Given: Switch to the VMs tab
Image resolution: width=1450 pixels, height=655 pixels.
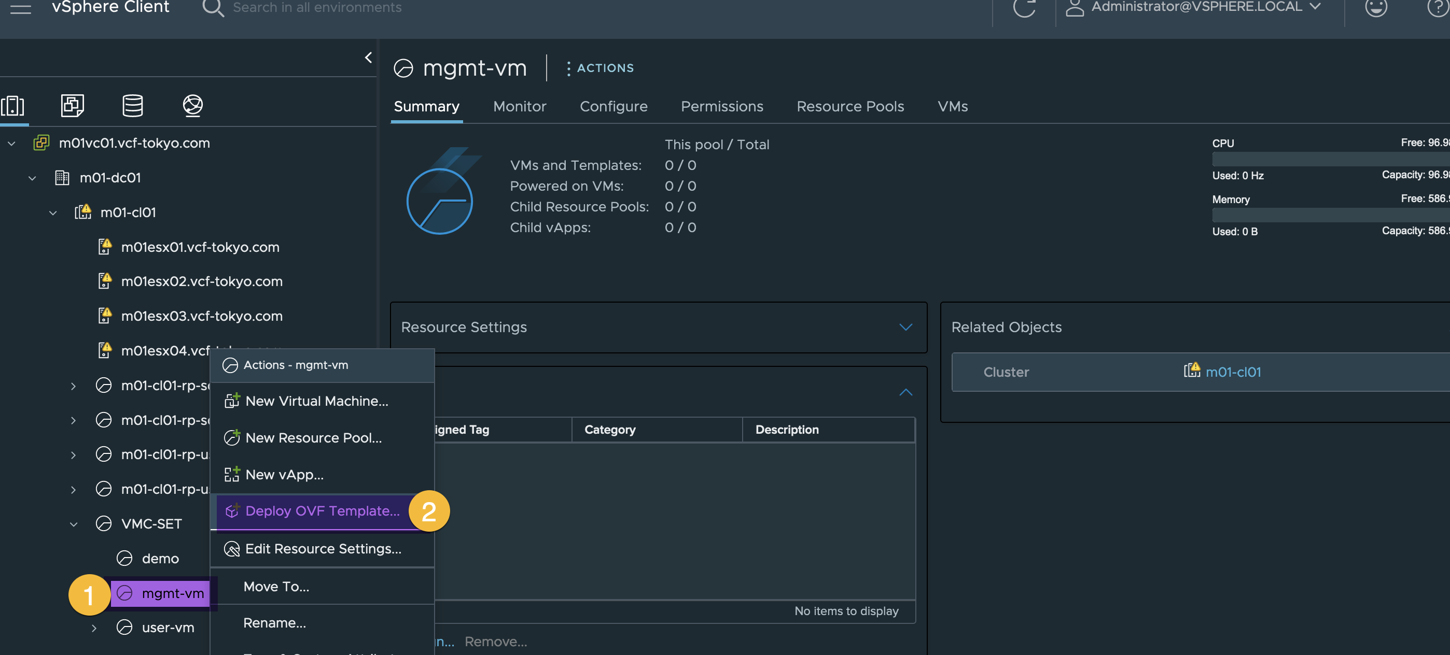Looking at the screenshot, I should point(953,106).
